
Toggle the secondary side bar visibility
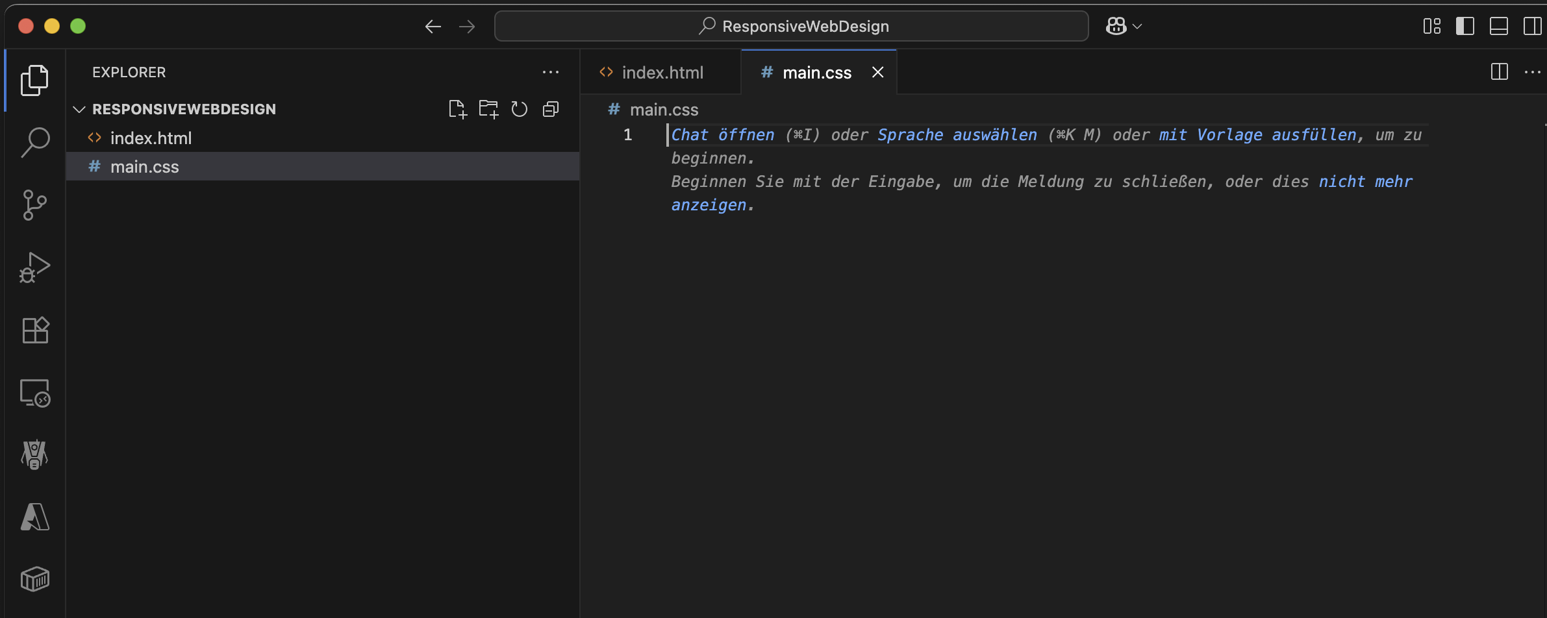tap(1531, 26)
